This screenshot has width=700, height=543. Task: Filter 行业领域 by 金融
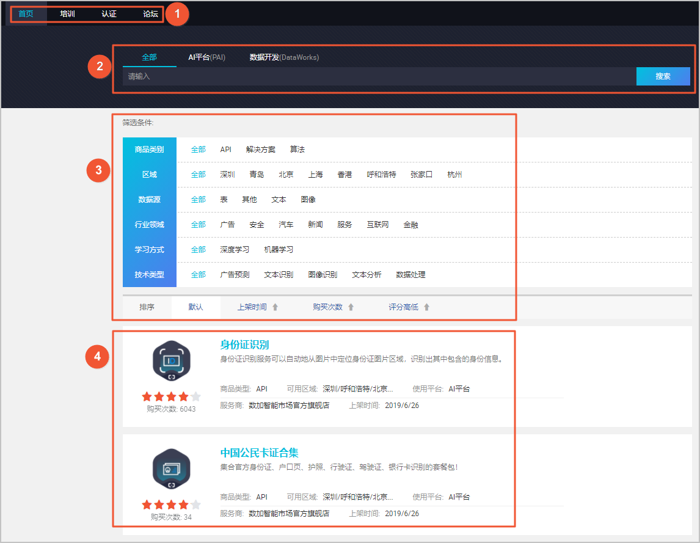410,225
